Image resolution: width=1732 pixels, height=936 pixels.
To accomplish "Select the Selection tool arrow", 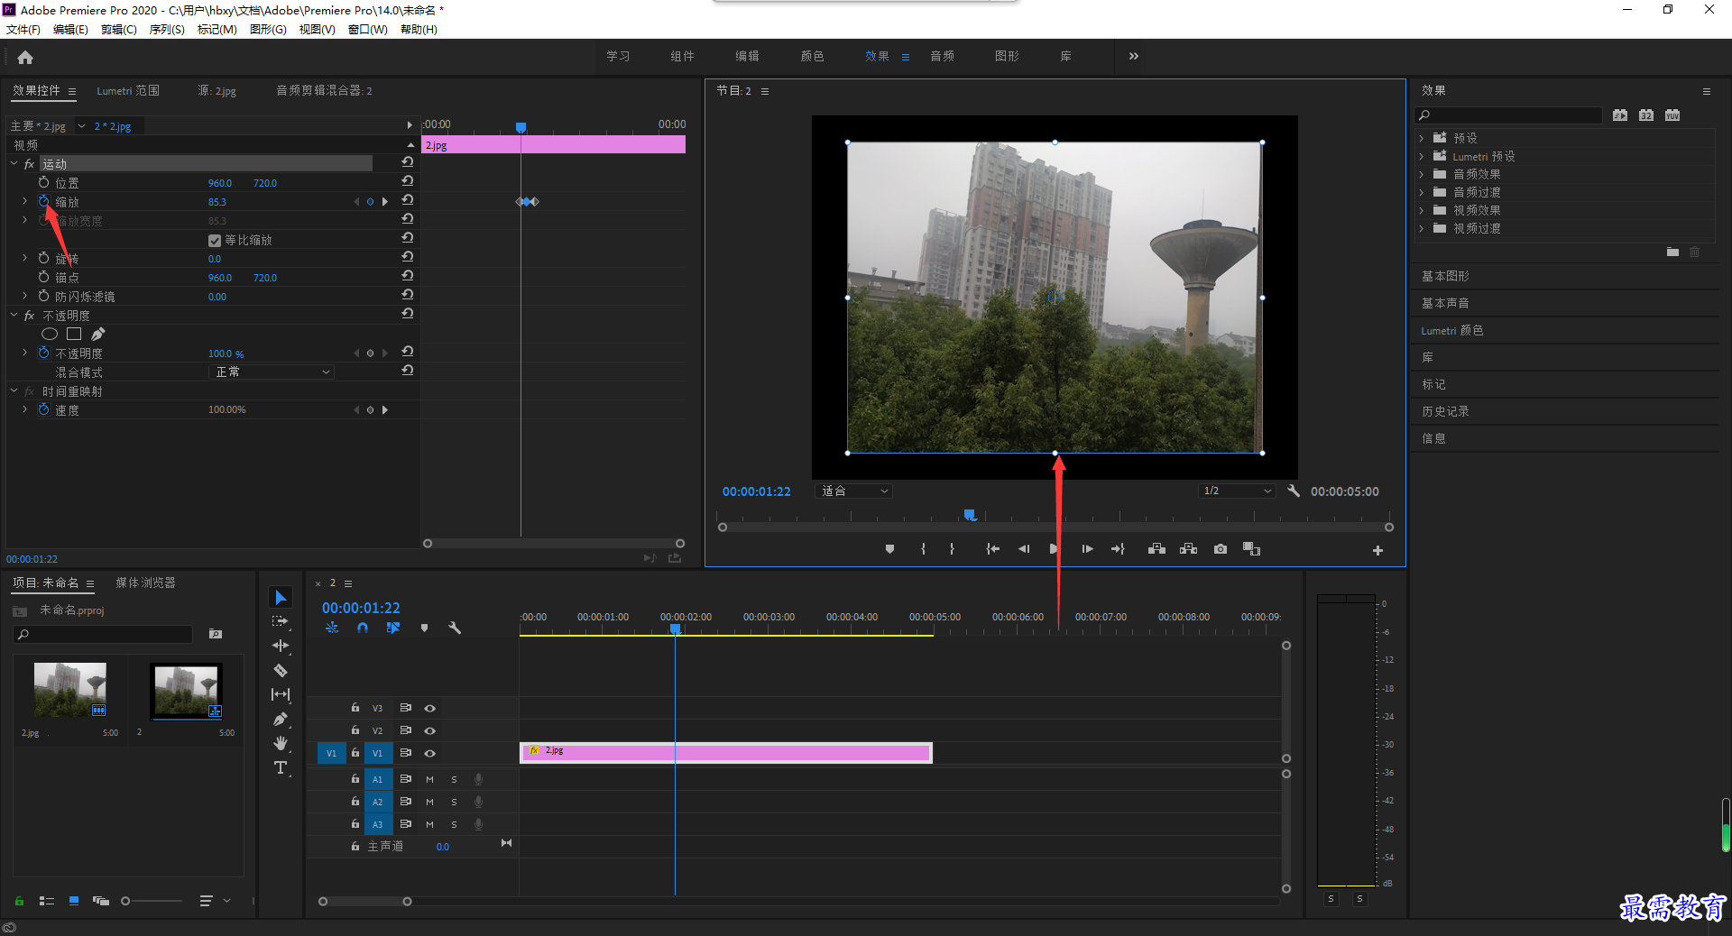I will (x=281, y=598).
